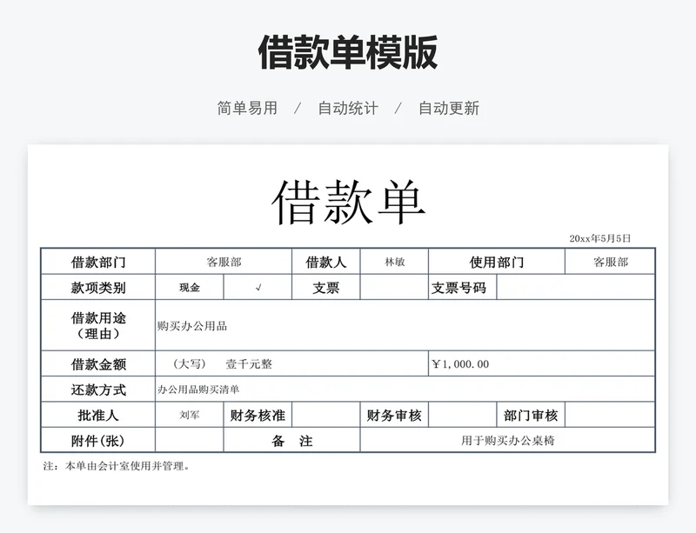This screenshot has width=696, height=533.
Task: Click the empty 支票号码 value cell
Action: coord(576,287)
